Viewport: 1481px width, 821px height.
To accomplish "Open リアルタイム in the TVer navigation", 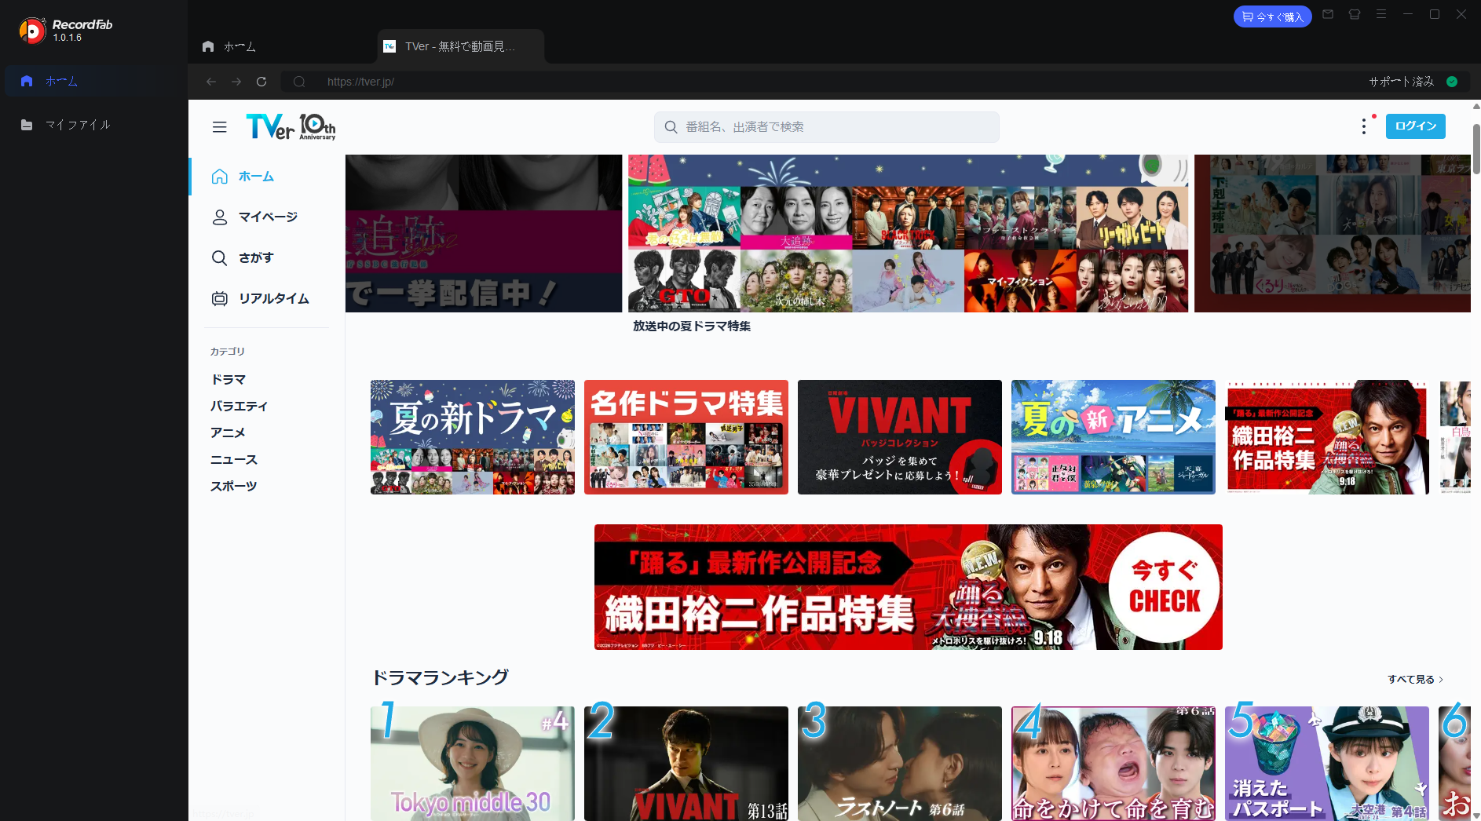I will pyautogui.click(x=267, y=299).
